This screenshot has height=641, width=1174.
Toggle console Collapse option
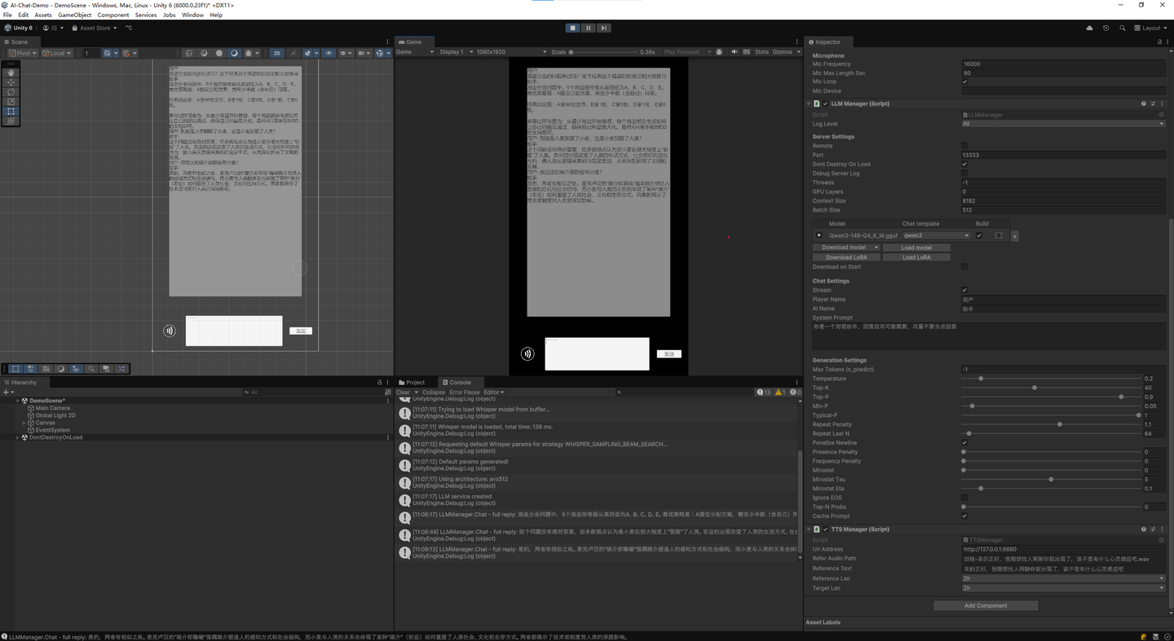point(434,392)
